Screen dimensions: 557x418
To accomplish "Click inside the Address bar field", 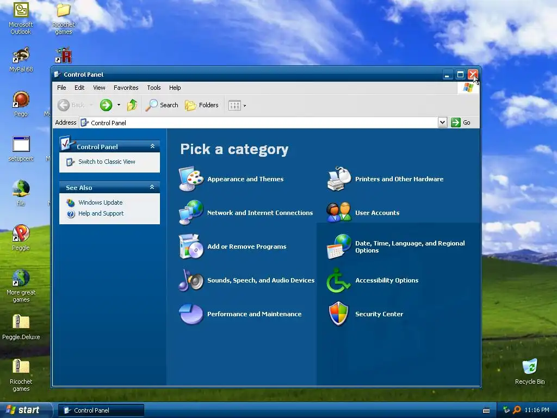I will (258, 122).
